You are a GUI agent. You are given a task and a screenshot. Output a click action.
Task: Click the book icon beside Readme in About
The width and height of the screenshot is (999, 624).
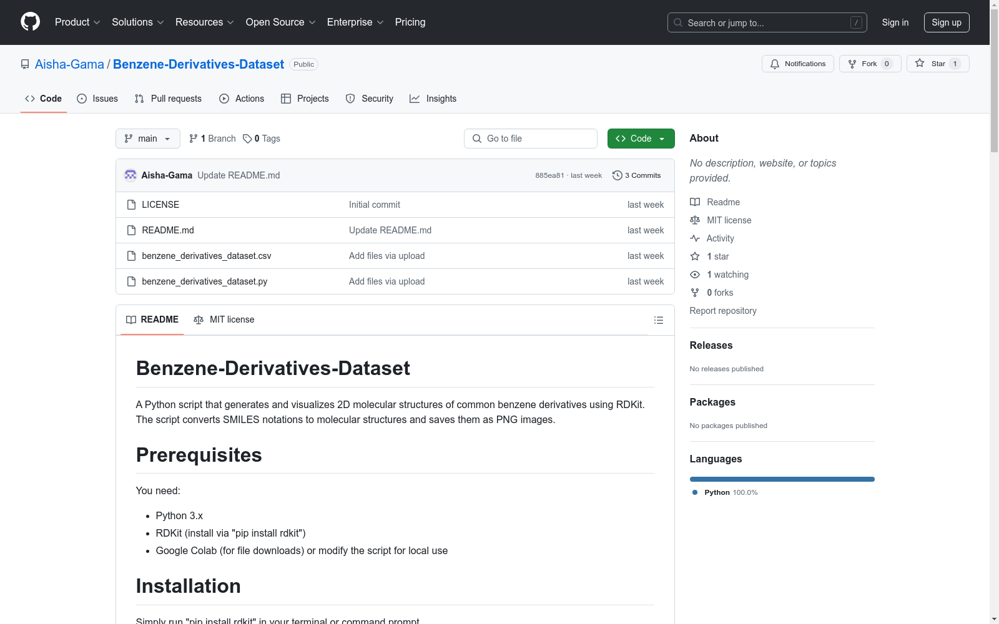click(x=695, y=202)
